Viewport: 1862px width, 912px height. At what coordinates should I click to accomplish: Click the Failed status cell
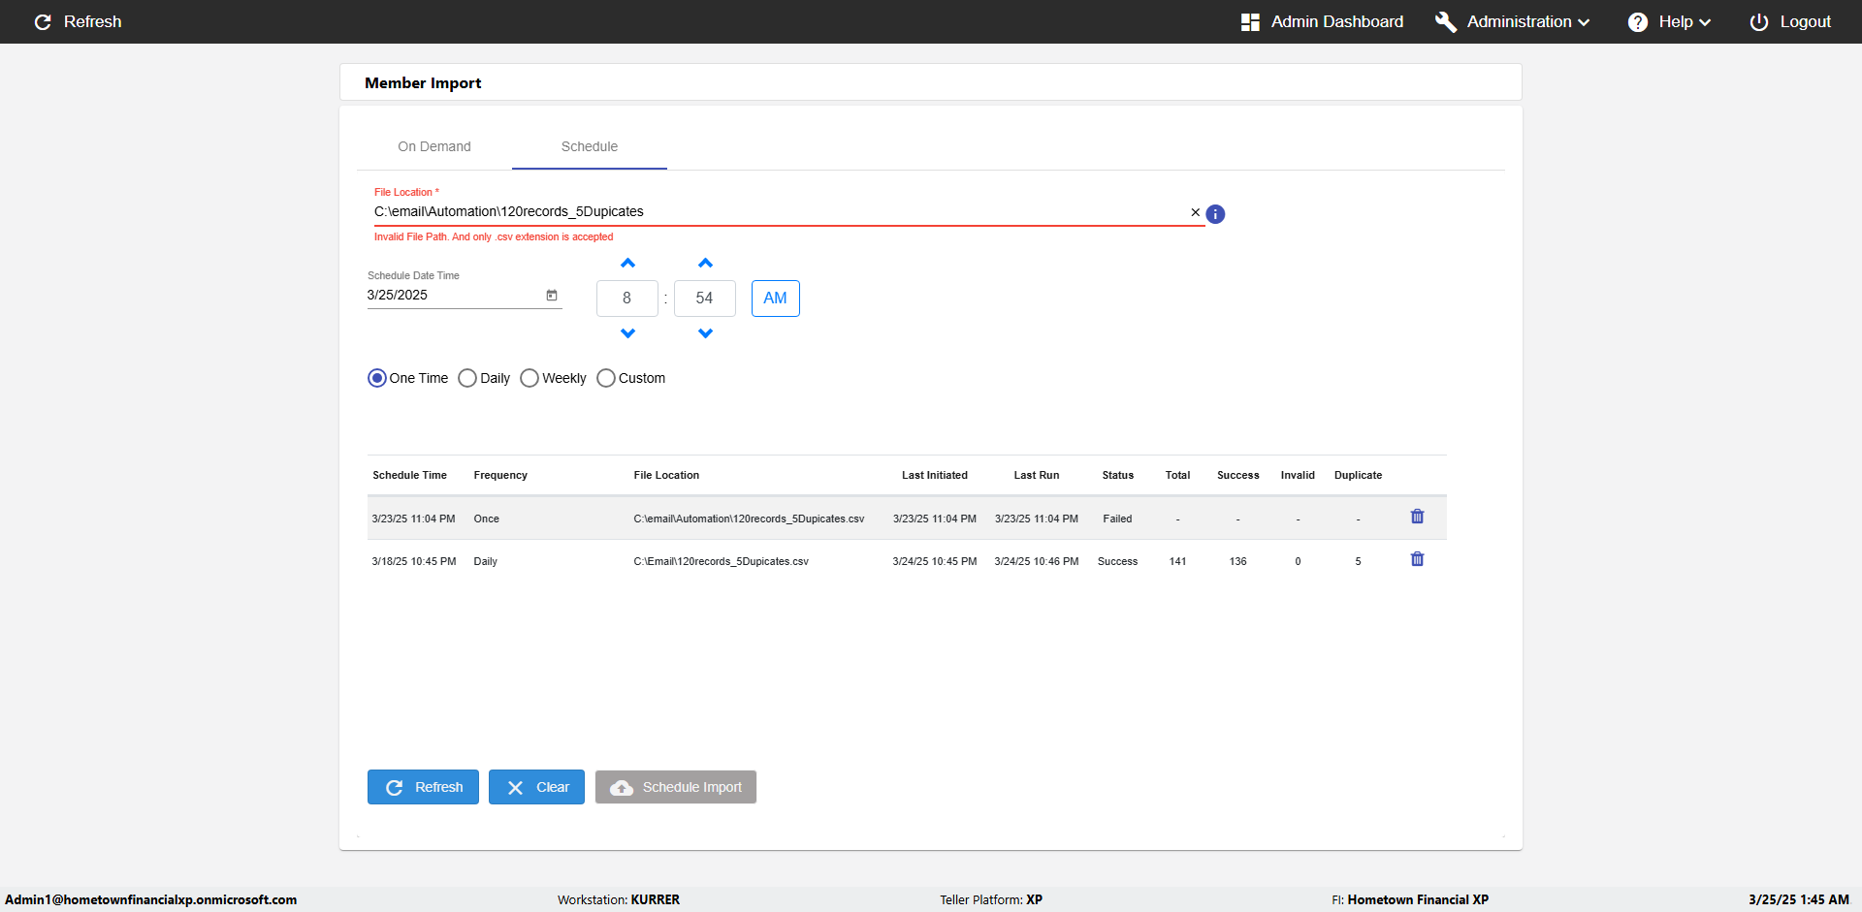coord(1117,519)
